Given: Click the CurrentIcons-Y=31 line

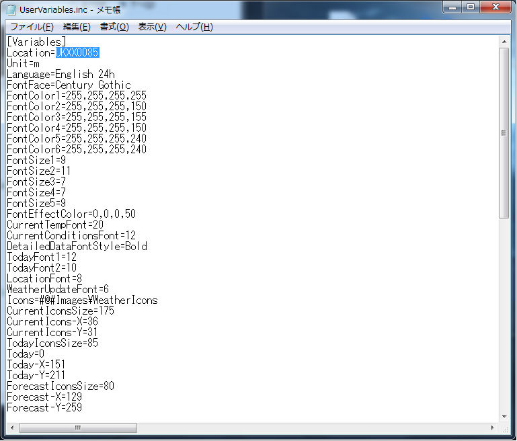Looking at the screenshot, I should [x=52, y=332].
